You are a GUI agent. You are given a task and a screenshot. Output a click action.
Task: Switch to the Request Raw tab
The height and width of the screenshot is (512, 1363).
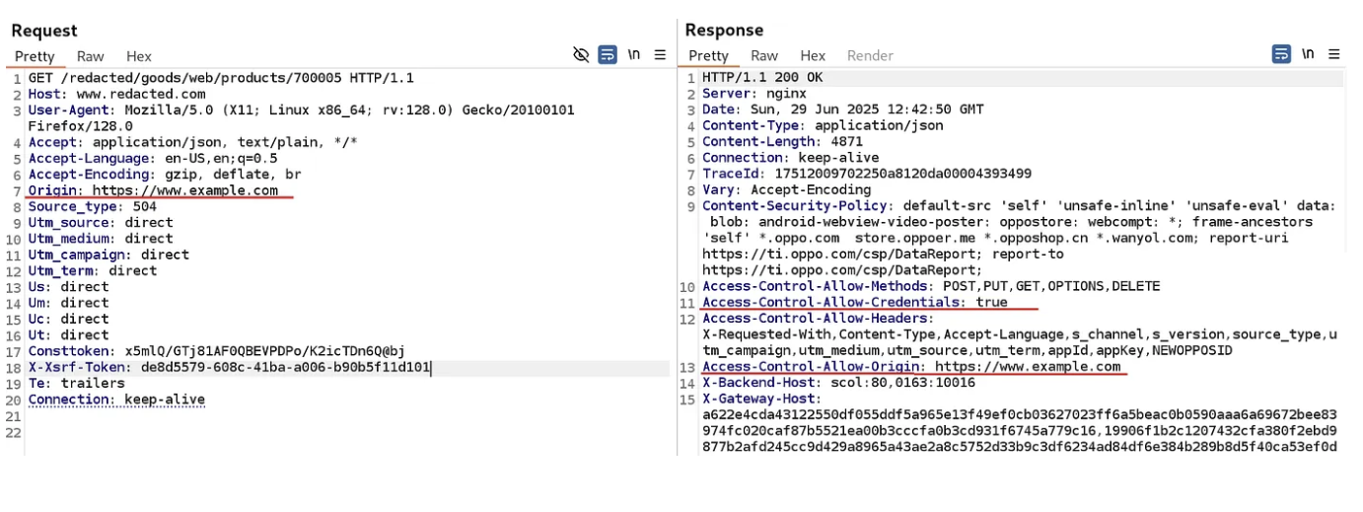[x=91, y=56]
